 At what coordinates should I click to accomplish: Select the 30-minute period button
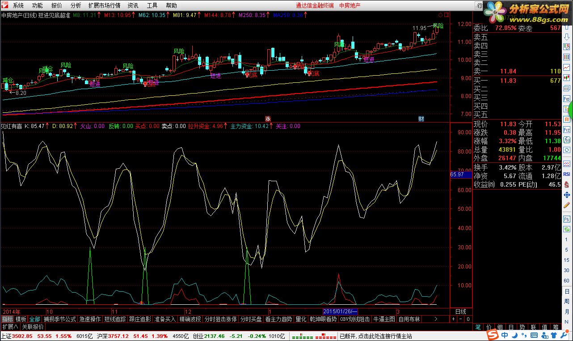tap(566, 270)
